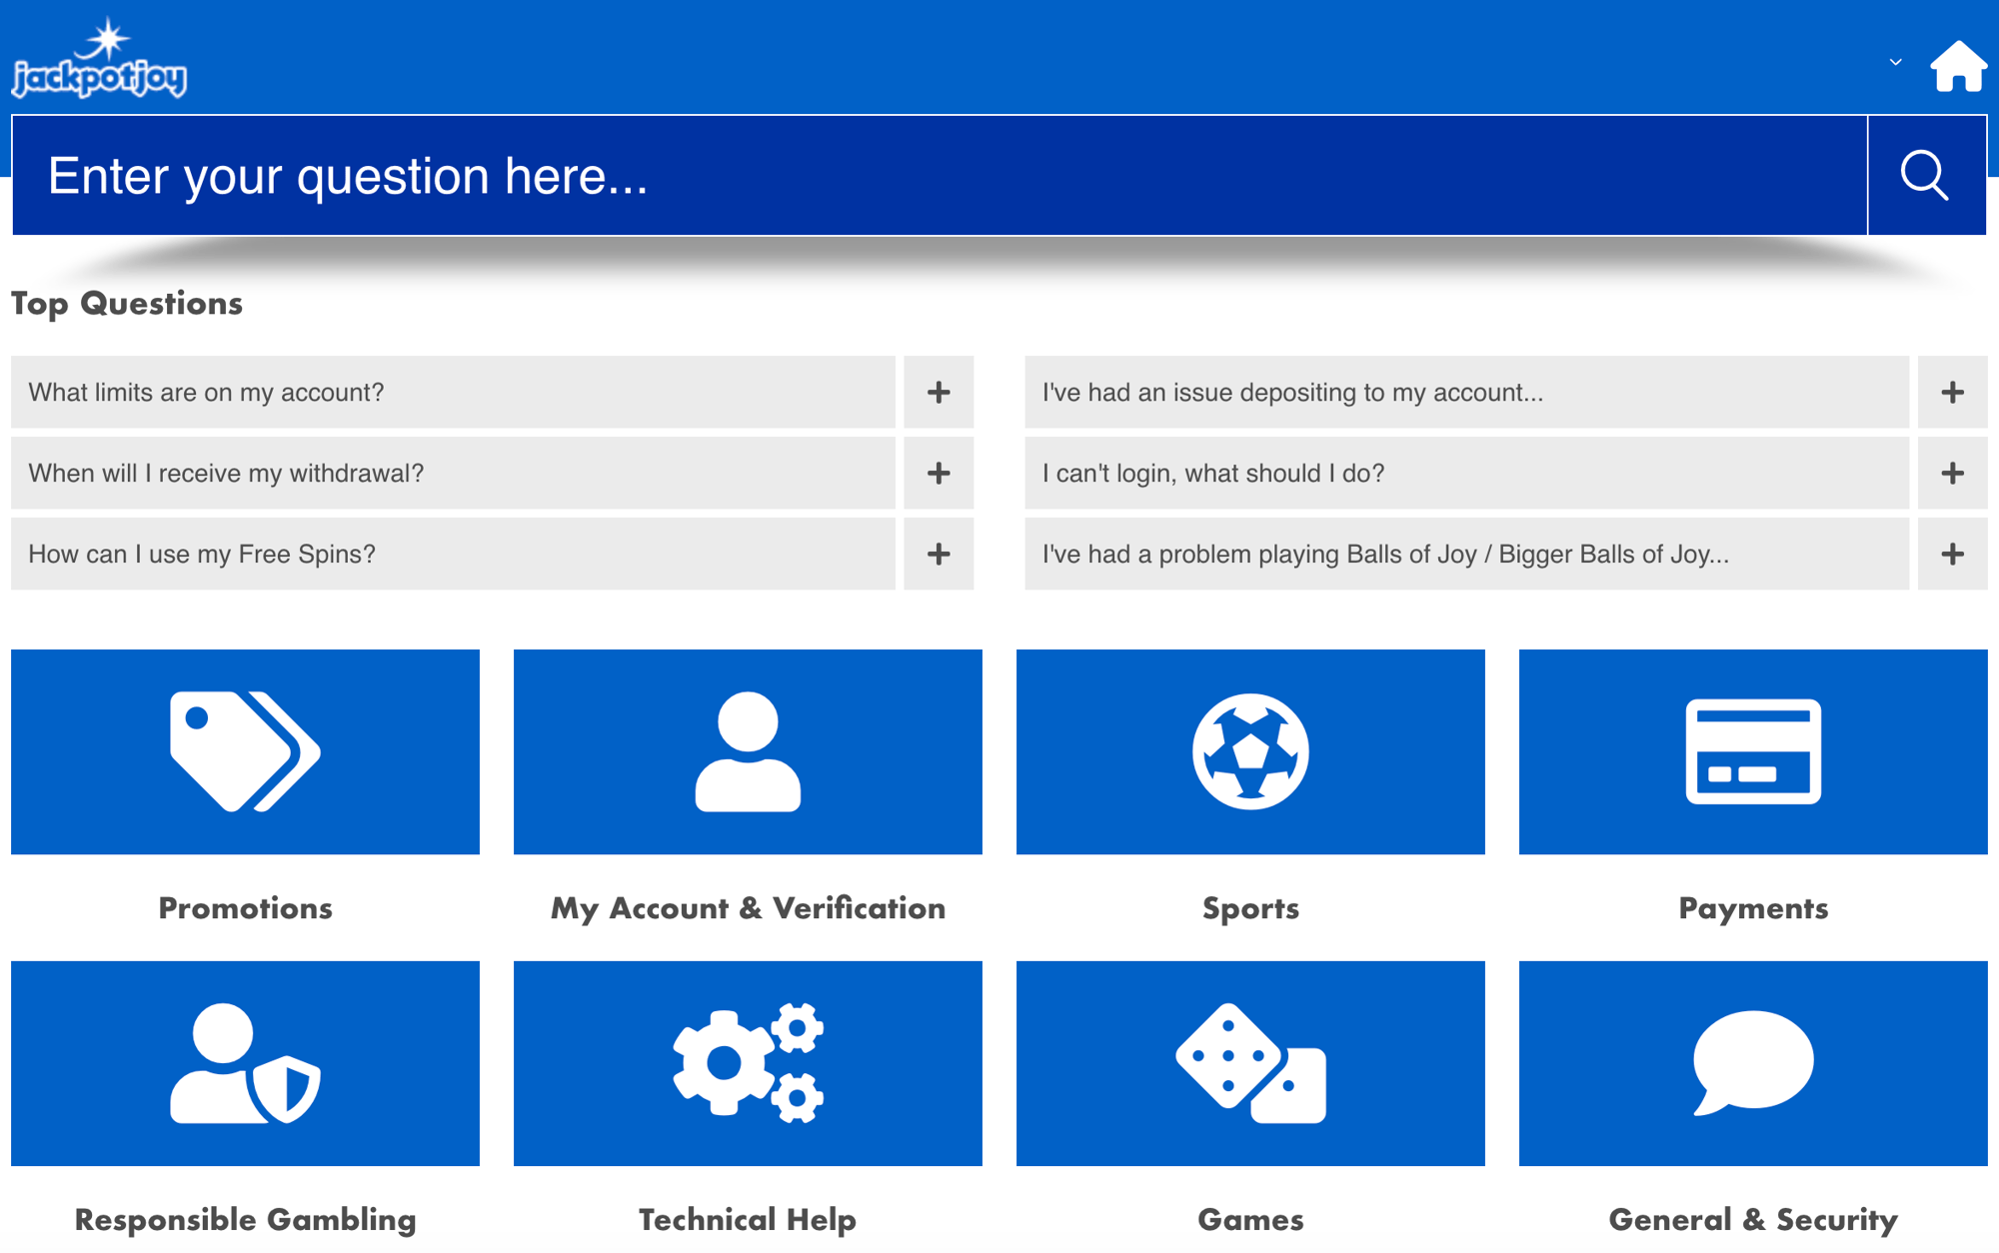Open the General & Security speech bubble tile

pos(1753,1063)
